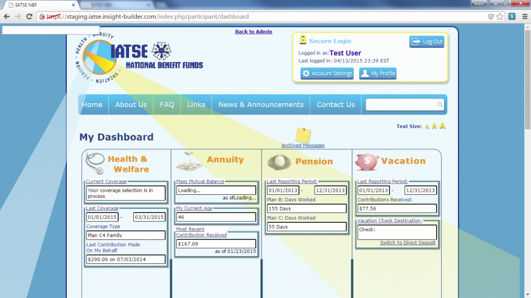Click the Log Out button

pyautogui.click(x=427, y=41)
